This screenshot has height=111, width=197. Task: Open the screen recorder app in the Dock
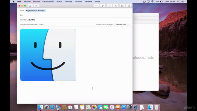[x=136, y=107]
